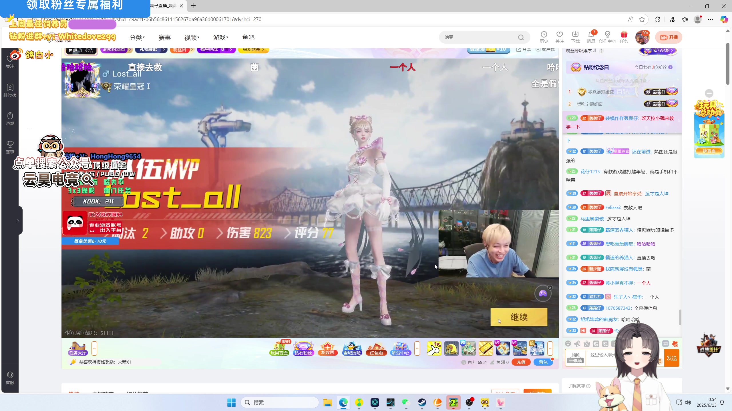Click the 梗 meme chat icon
The height and width of the screenshot is (411, 732).
[605, 344]
